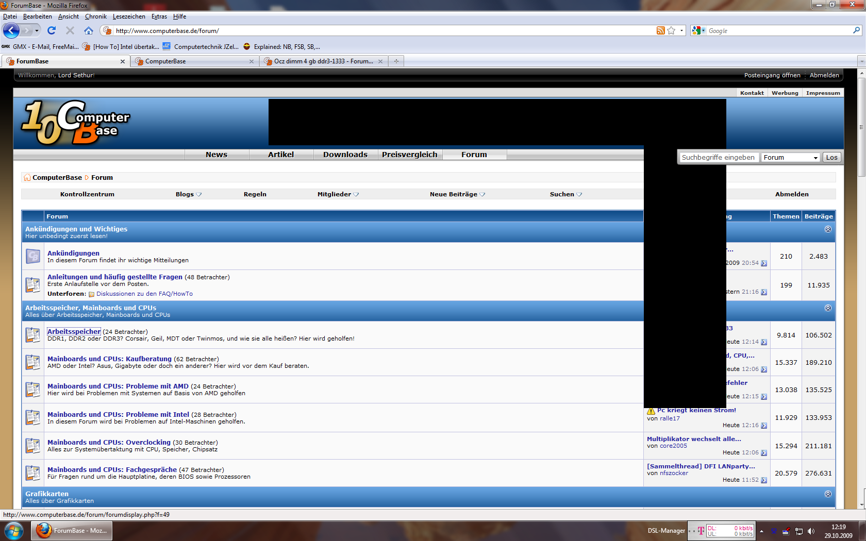The width and height of the screenshot is (866, 541).
Task: Click the Probleme mit Intel forum icon
Action: coord(33,417)
